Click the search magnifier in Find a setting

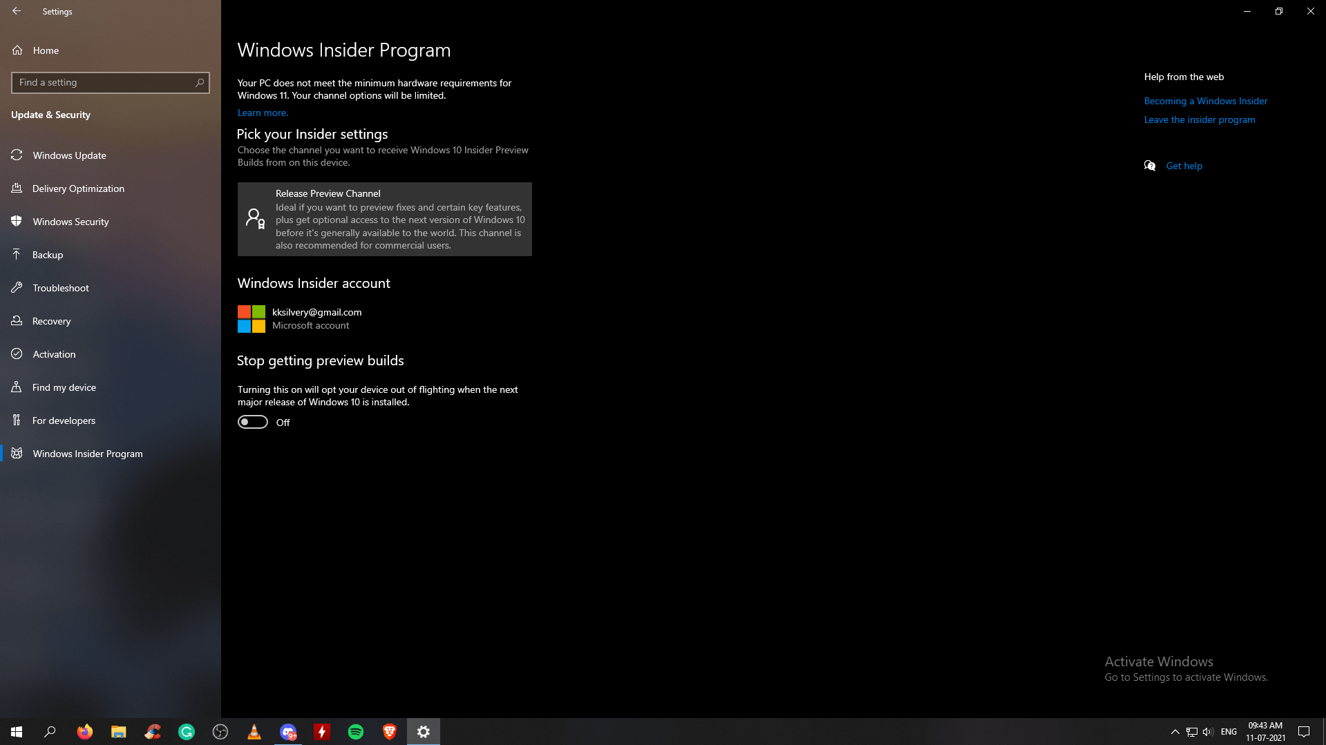tap(200, 83)
